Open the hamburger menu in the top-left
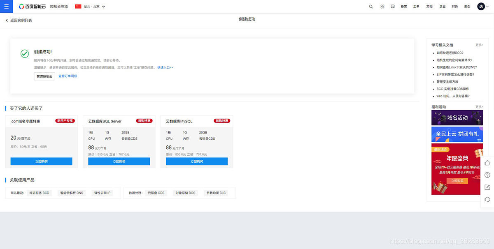Screen dimensions: 494x249 [x=6, y=7]
